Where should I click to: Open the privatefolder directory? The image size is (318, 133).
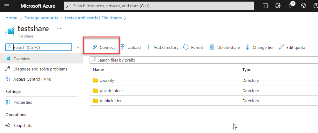[x=111, y=91]
